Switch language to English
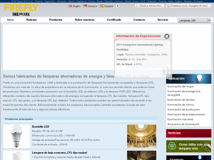Viewport: 214px width, 160px height. 77,6
